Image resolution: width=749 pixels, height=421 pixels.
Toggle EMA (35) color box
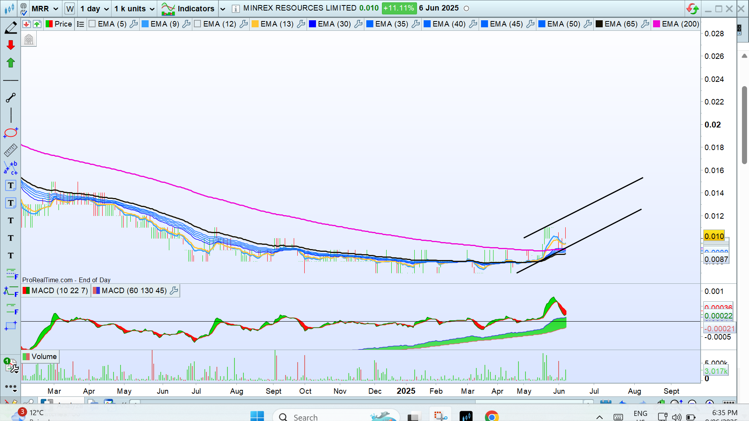(x=370, y=24)
